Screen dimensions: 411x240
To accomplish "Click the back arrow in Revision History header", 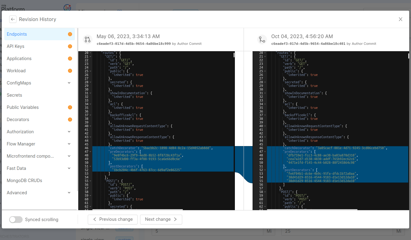I will tap(13, 19).
